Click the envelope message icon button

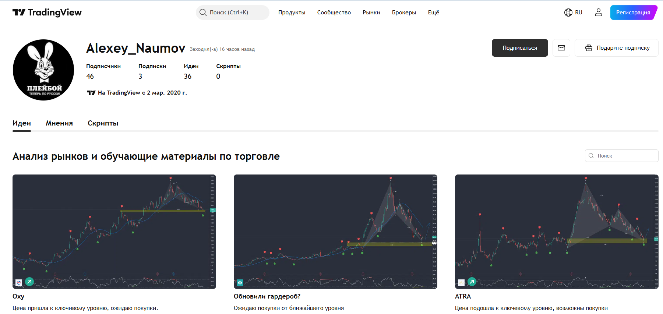pyautogui.click(x=561, y=48)
